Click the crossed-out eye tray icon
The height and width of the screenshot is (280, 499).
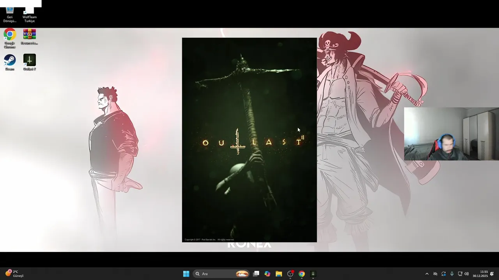435,274
